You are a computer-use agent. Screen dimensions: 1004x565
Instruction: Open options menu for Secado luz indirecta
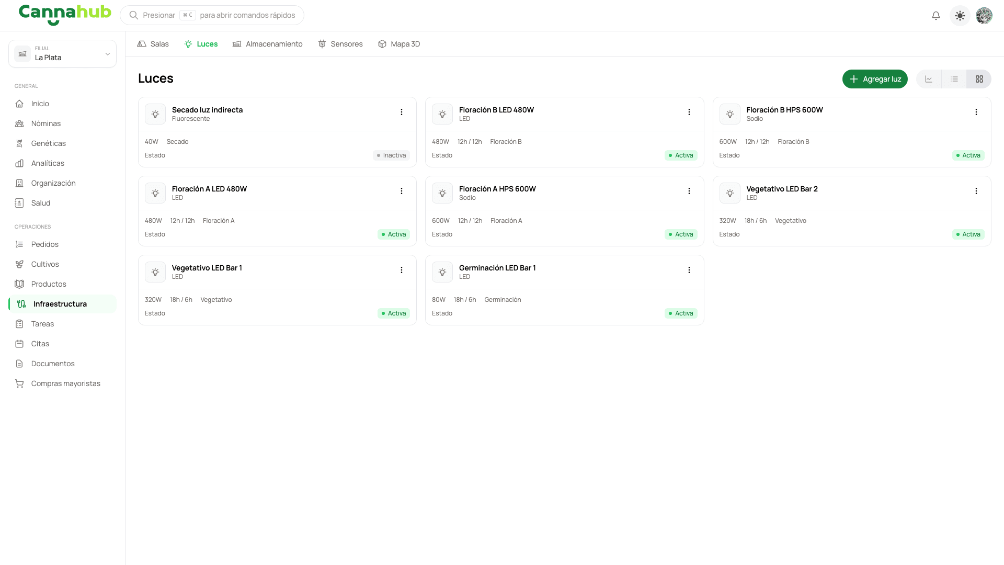(402, 112)
